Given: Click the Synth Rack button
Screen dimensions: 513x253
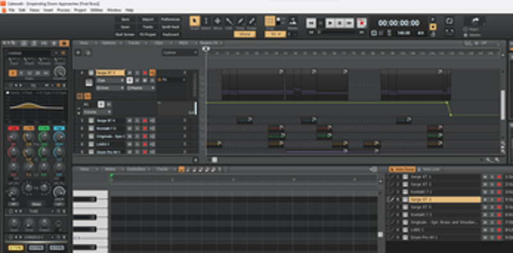Looking at the screenshot, I should coord(171,27).
